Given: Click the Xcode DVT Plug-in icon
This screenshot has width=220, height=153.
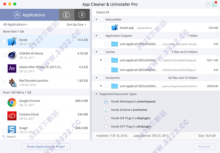Looking at the screenshot, I should [x=106, y=126].
